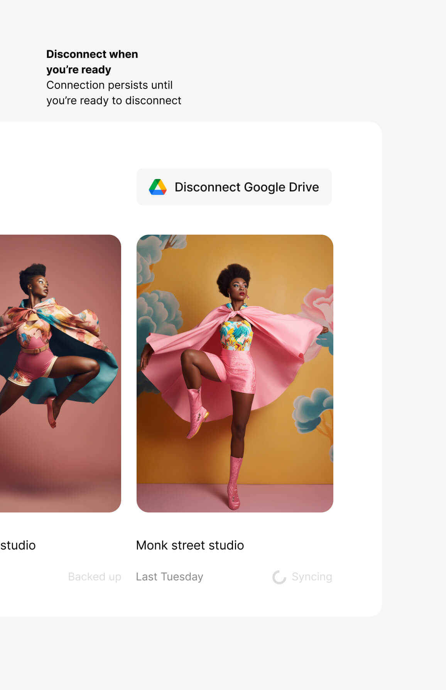Click the Google Drive logo icon

(158, 187)
